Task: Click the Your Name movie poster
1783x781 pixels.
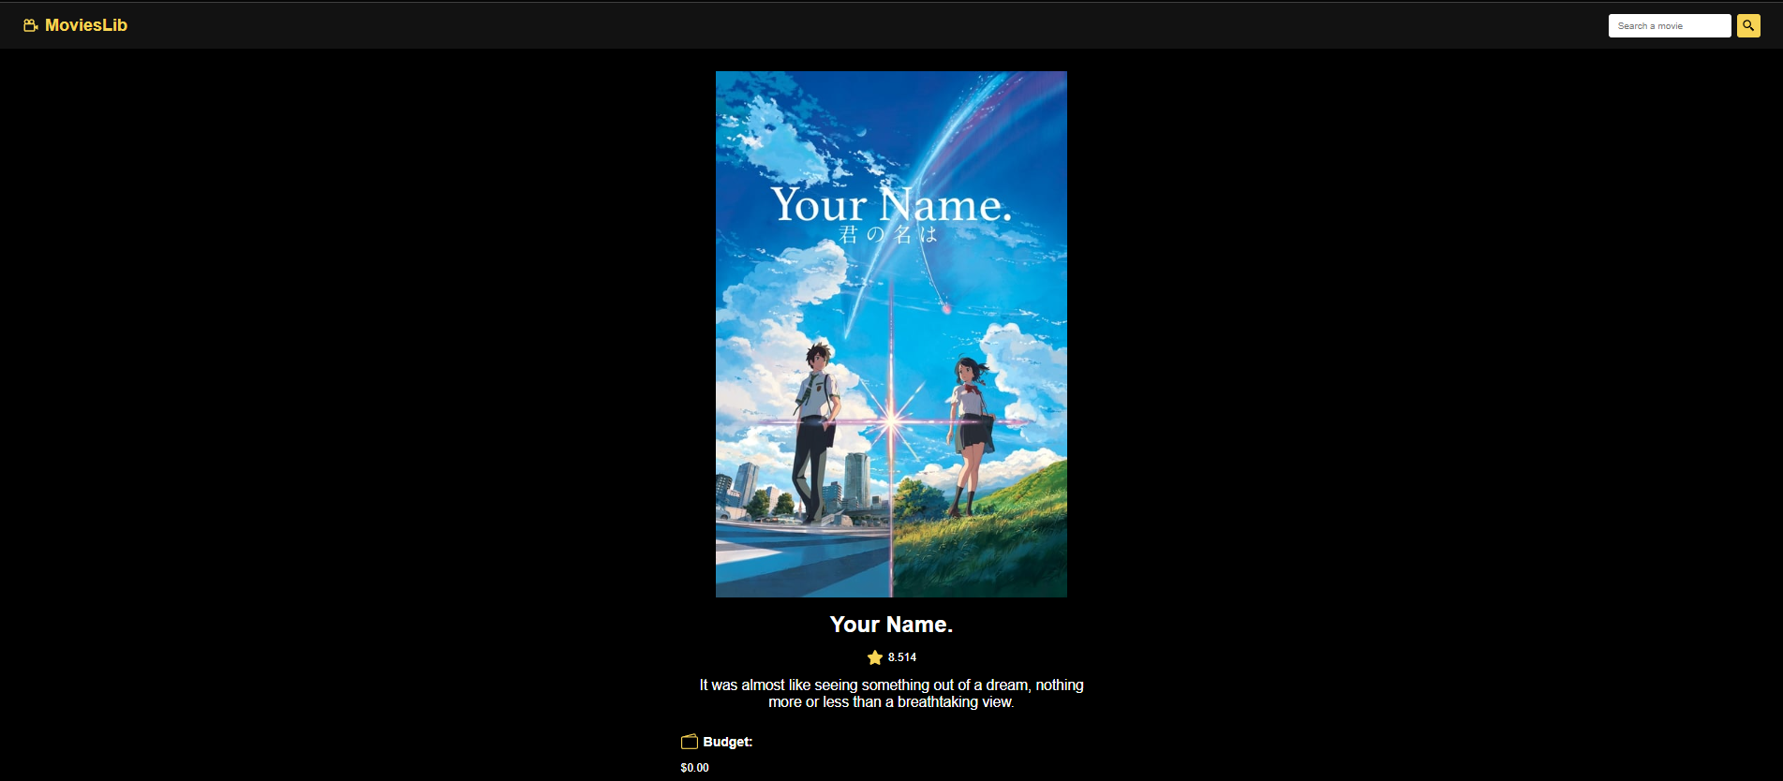Action: [x=891, y=334]
